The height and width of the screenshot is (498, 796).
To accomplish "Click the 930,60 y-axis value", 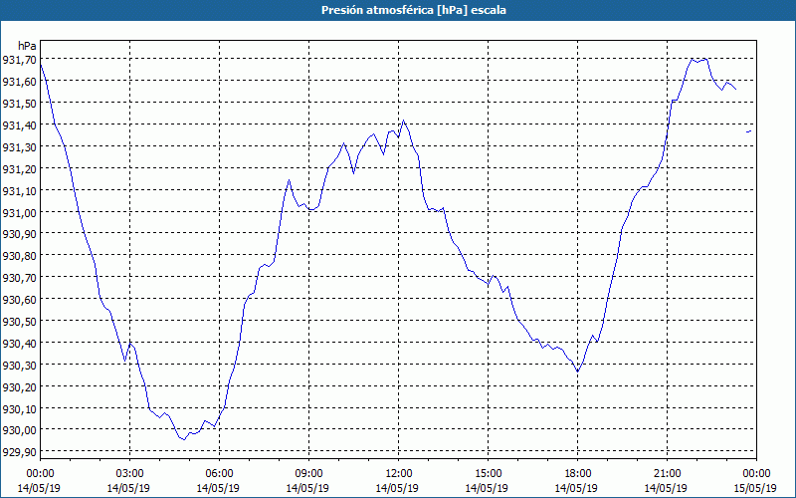I will click(x=19, y=300).
